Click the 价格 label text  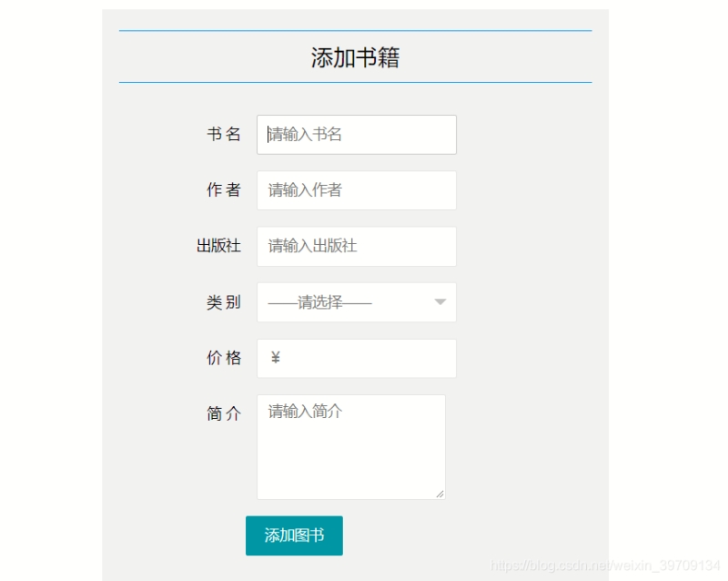pos(225,358)
